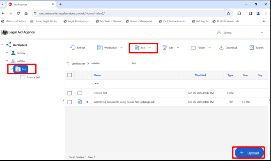Open the tab search dropdown arrow
This screenshot has width=271, height=161.
[x=2, y=5]
